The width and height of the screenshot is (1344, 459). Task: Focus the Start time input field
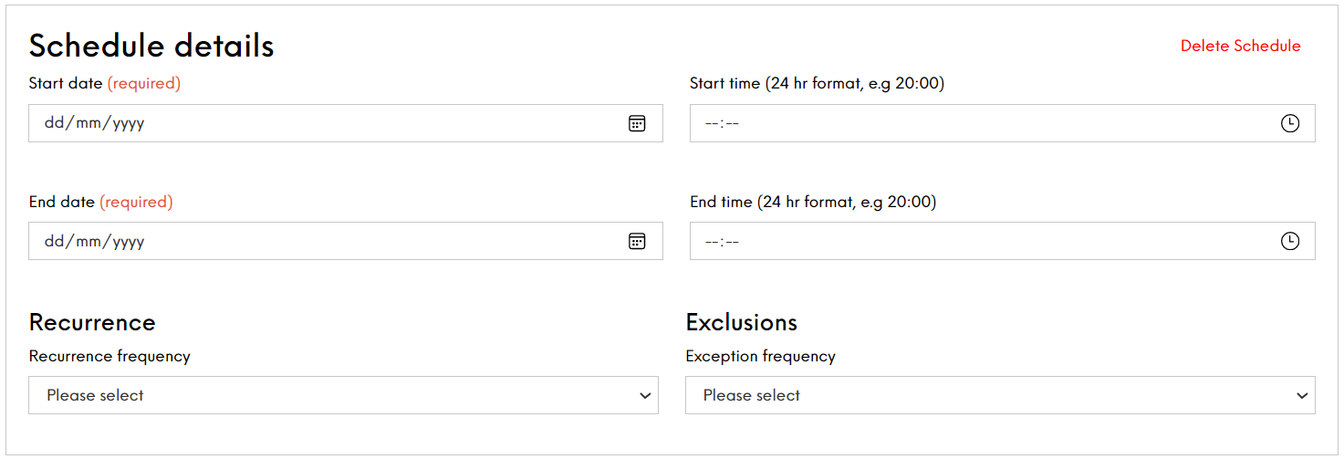(x=1003, y=123)
